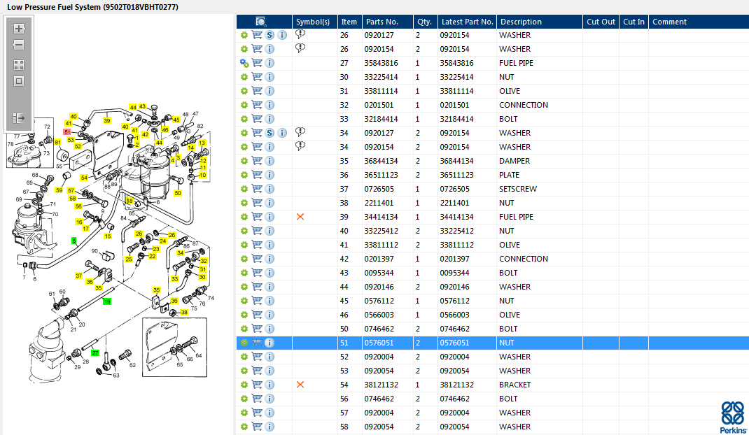Select yellow callout 18 in the diagram
Viewport: 749px width, 435px height.
129,201
